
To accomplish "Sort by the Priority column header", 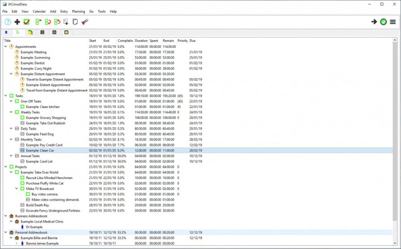I will pos(182,40).
